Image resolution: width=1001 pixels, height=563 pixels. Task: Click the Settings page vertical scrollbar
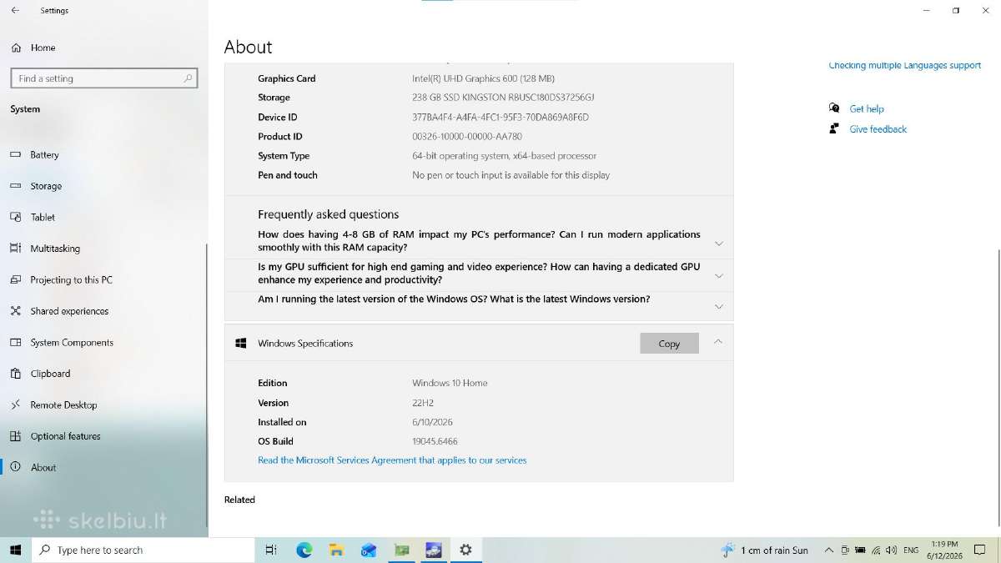(998, 388)
